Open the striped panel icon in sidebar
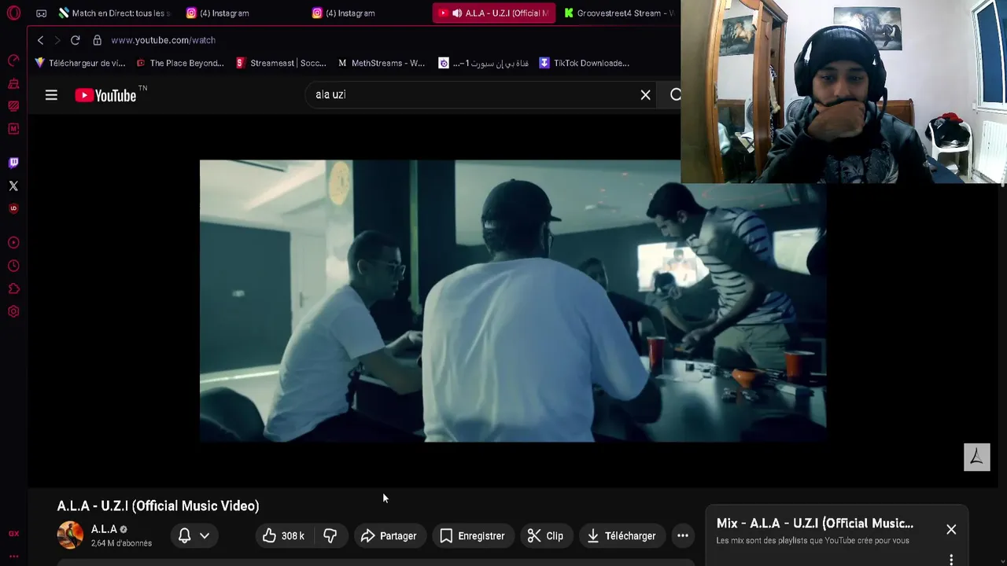Screen dimensions: 1007x566 pyautogui.click(x=13, y=106)
